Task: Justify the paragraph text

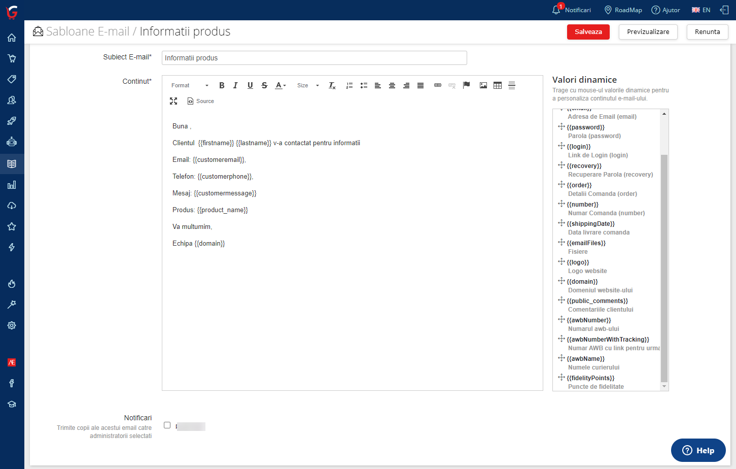Action: tap(420, 85)
